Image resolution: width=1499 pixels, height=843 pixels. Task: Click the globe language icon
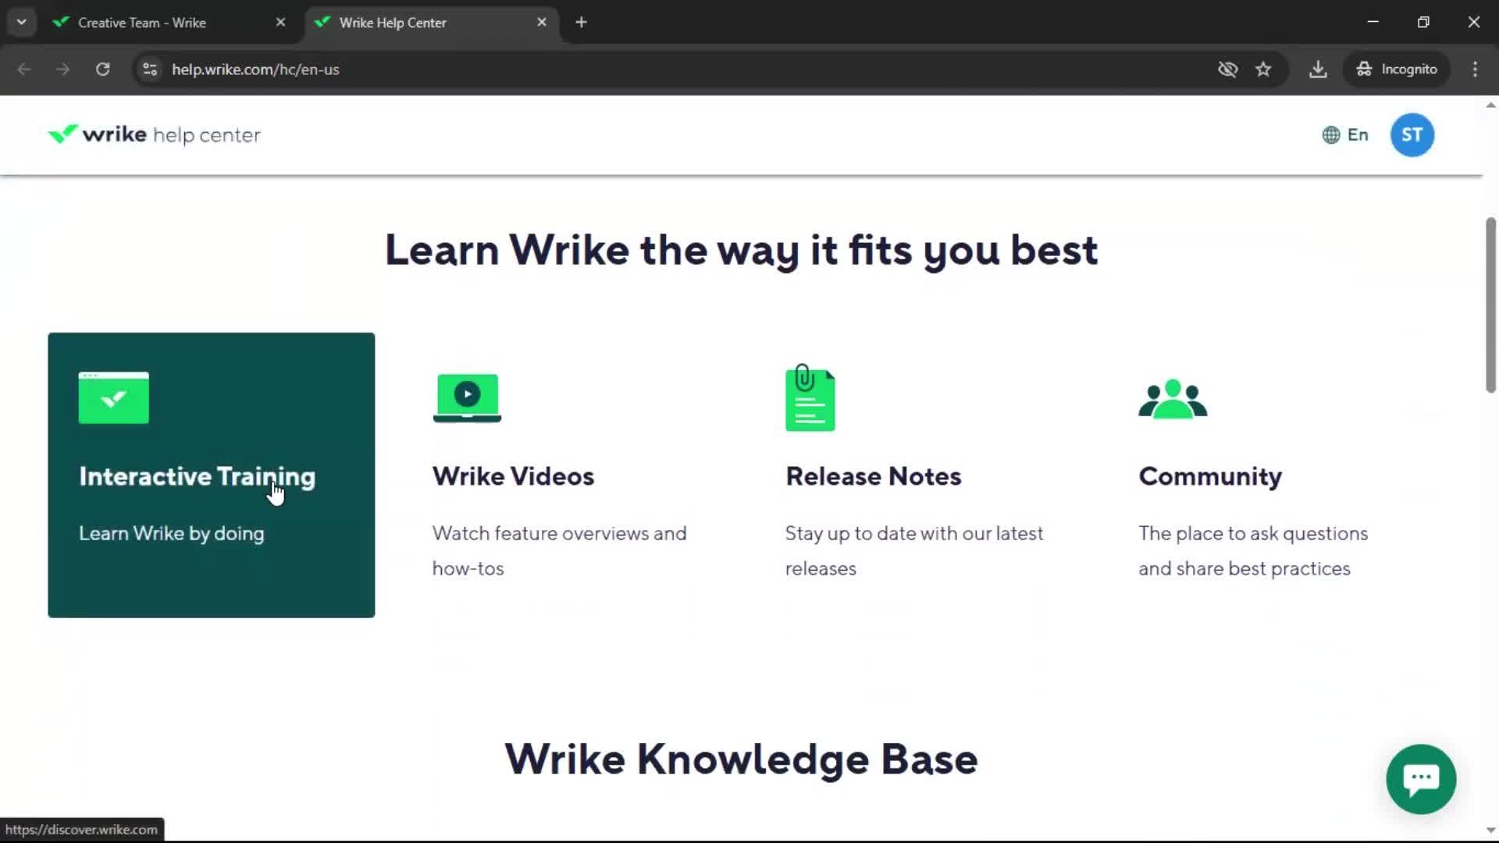[1330, 135]
